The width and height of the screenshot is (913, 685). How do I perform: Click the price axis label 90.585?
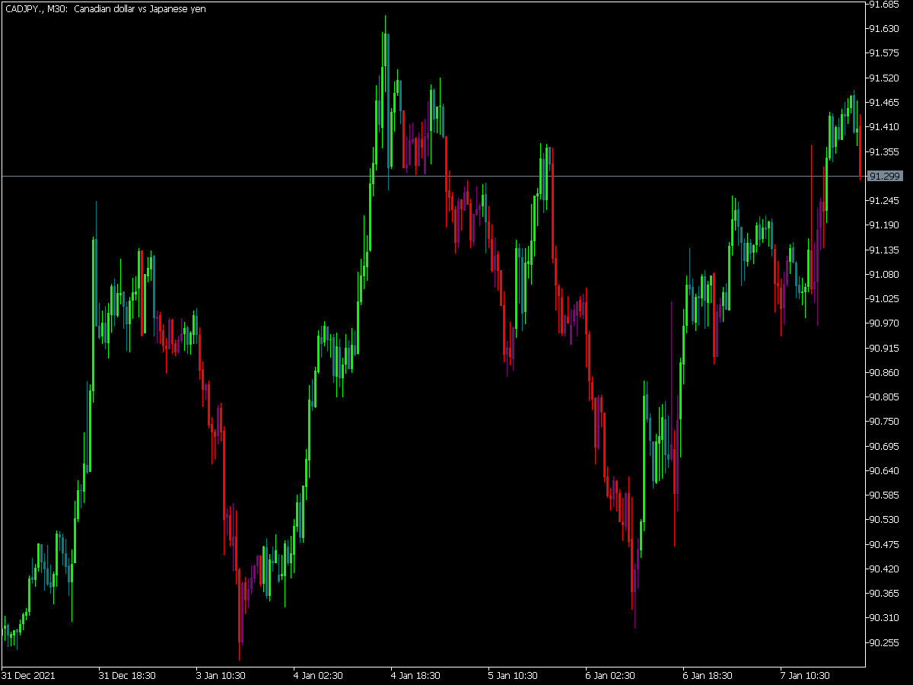pyautogui.click(x=883, y=495)
